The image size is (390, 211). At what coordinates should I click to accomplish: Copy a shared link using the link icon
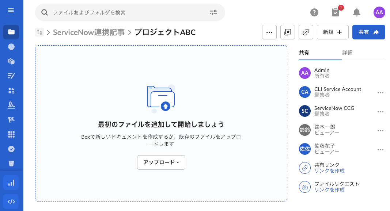pyautogui.click(x=306, y=32)
